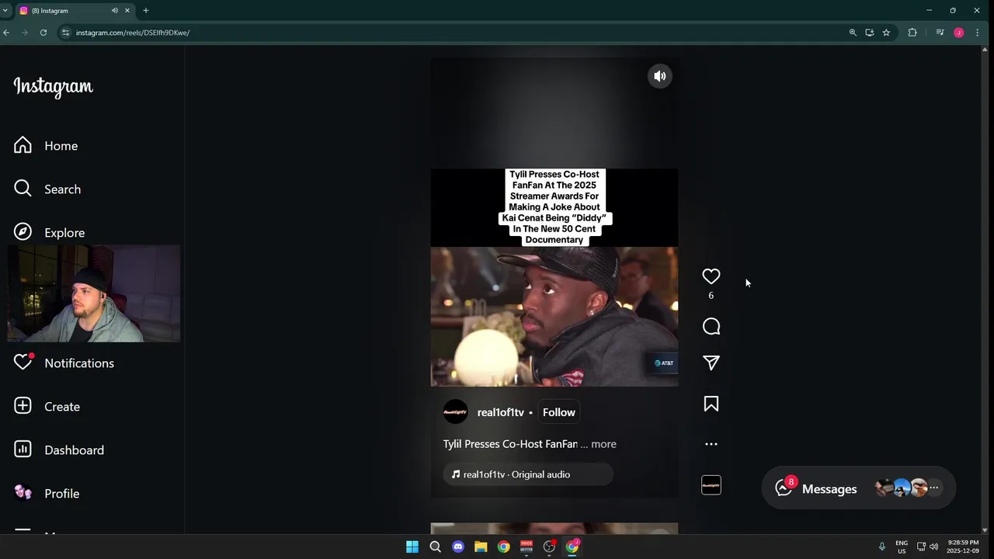Image resolution: width=994 pixels, height=559 pixels.
Task: Go to Instagram Home
Action: pos(46,146)
